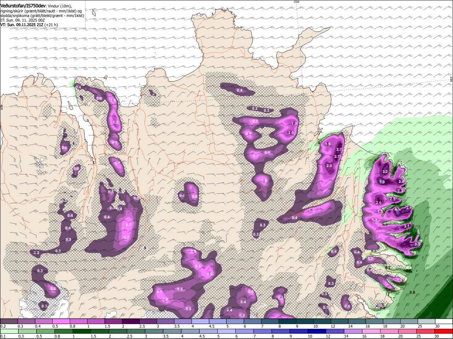Click the 2.6 precipitation value on the map
The image size is (453, 339).
[379, 202]
